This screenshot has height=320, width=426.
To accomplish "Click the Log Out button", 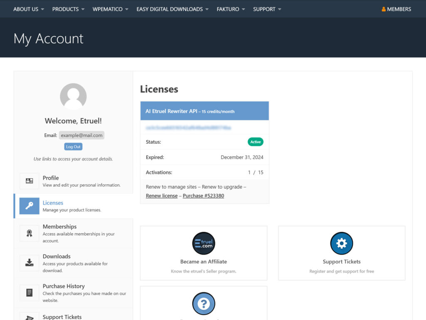I will point(73,146).
